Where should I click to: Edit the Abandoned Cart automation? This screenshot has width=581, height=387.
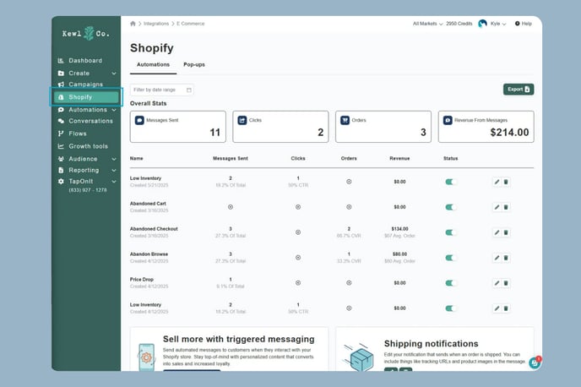497,207
